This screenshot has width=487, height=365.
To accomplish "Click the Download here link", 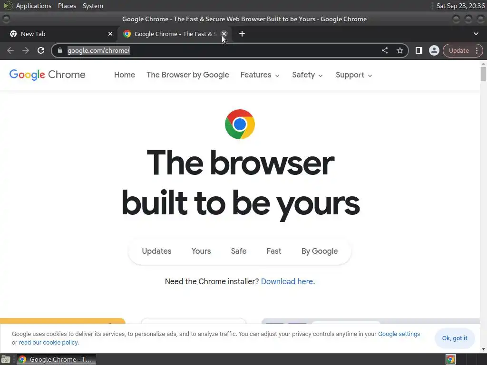I will point(287,281).
